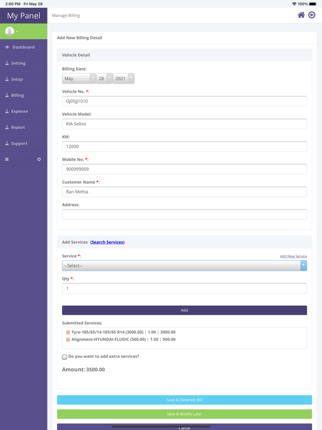Check the battery status icon
The width and height of the screenshot is (322, 430).
(313, 4)
